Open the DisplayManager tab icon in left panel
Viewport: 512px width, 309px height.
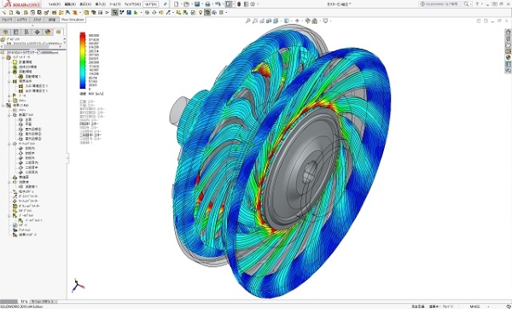tap(48, 32)
